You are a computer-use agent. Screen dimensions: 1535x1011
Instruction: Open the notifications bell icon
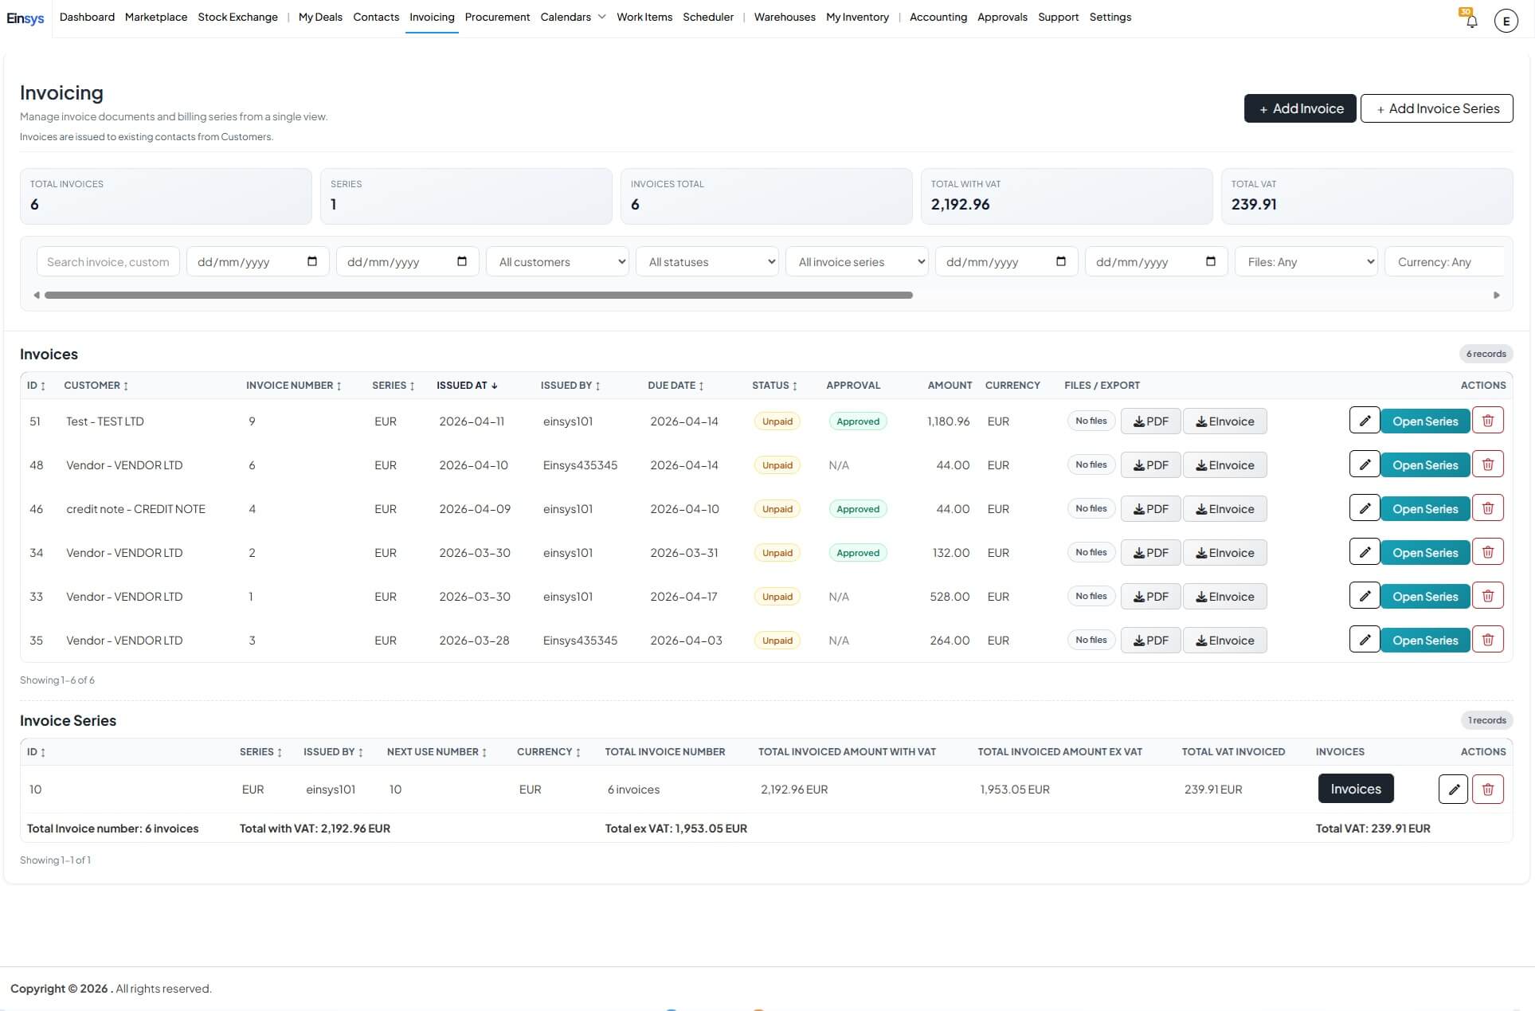[x=1471, y=22]
